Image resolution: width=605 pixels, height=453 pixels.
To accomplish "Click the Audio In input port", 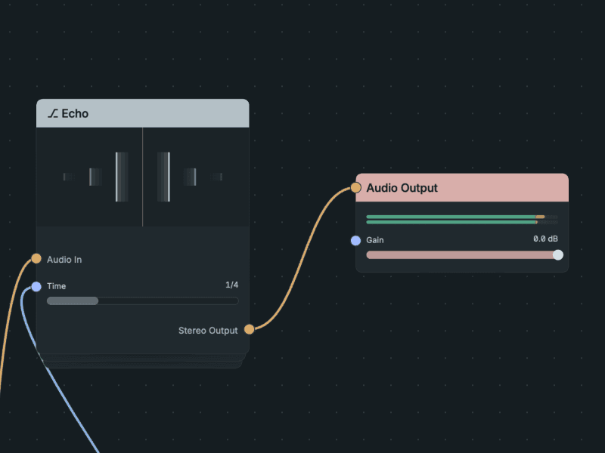I will [x=36, y=258].
